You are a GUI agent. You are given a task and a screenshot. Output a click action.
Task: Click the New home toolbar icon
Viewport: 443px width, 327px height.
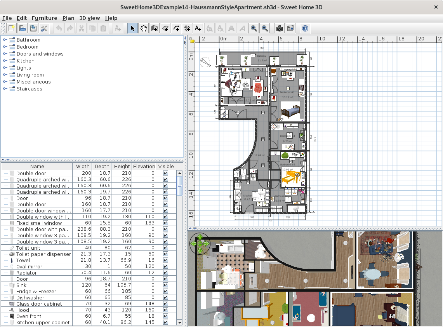pyautogui.click(x=12, y=28)
